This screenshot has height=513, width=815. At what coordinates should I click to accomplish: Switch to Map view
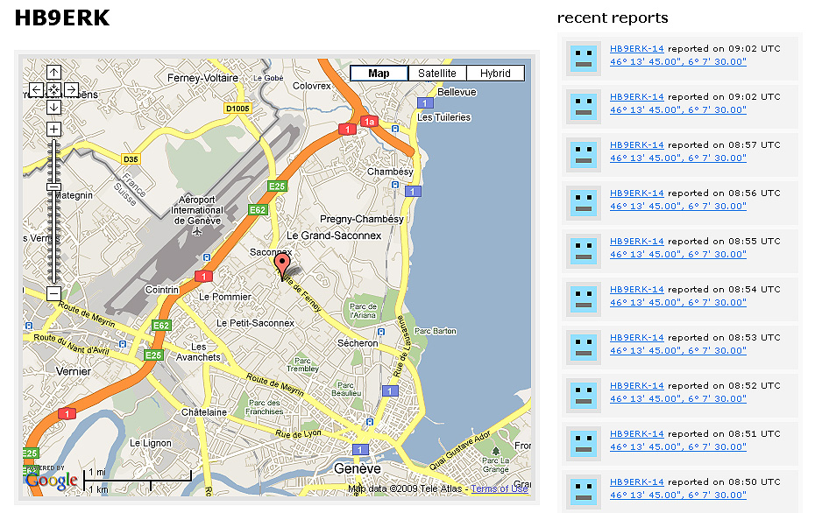tap(379, 74)
